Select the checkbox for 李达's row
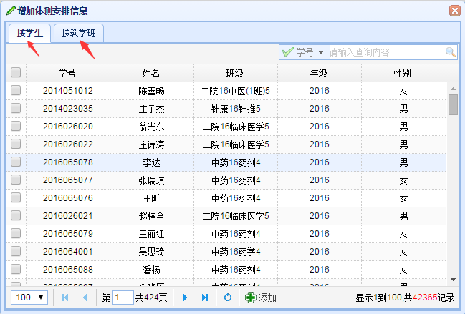Screen dimensions: 465x314 [x=16, y=162]
